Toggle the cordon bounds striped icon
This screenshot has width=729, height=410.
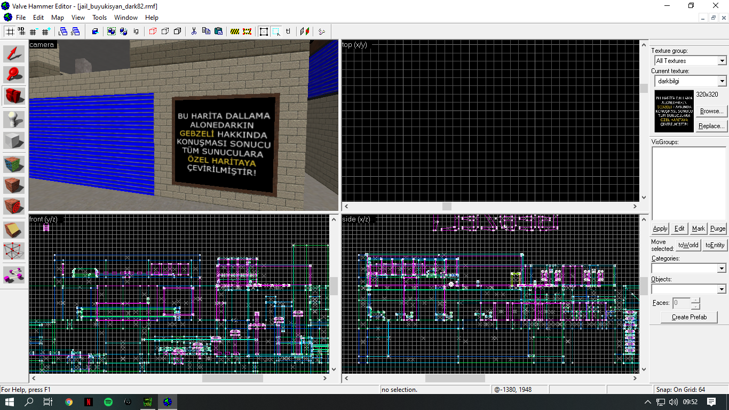pos(235,31)
